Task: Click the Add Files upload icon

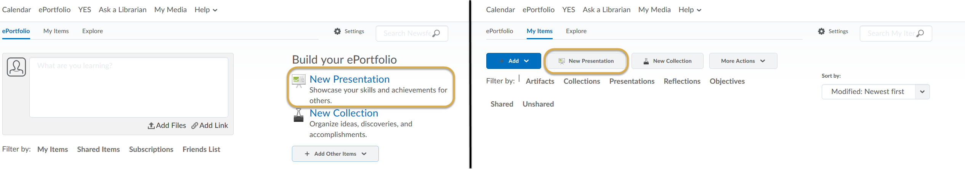Action: (151, 126)
